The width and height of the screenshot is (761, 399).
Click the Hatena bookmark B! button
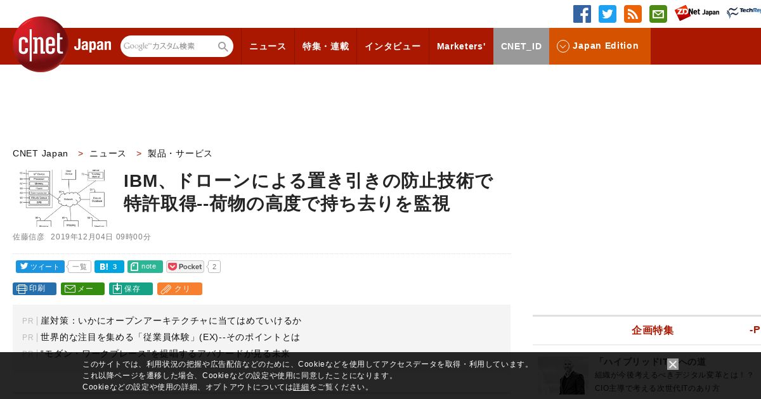[x=109, y=267]
